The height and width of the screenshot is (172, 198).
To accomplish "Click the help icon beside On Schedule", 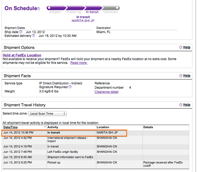I will coord(39,9).
